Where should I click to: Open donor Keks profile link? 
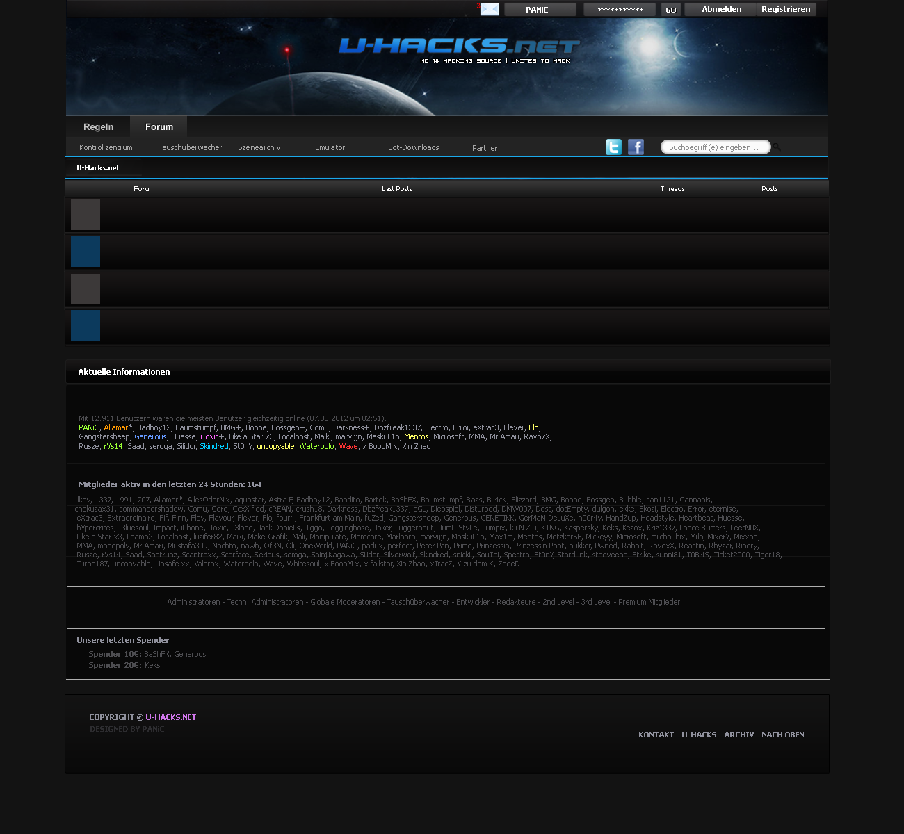tap(152, 665)
